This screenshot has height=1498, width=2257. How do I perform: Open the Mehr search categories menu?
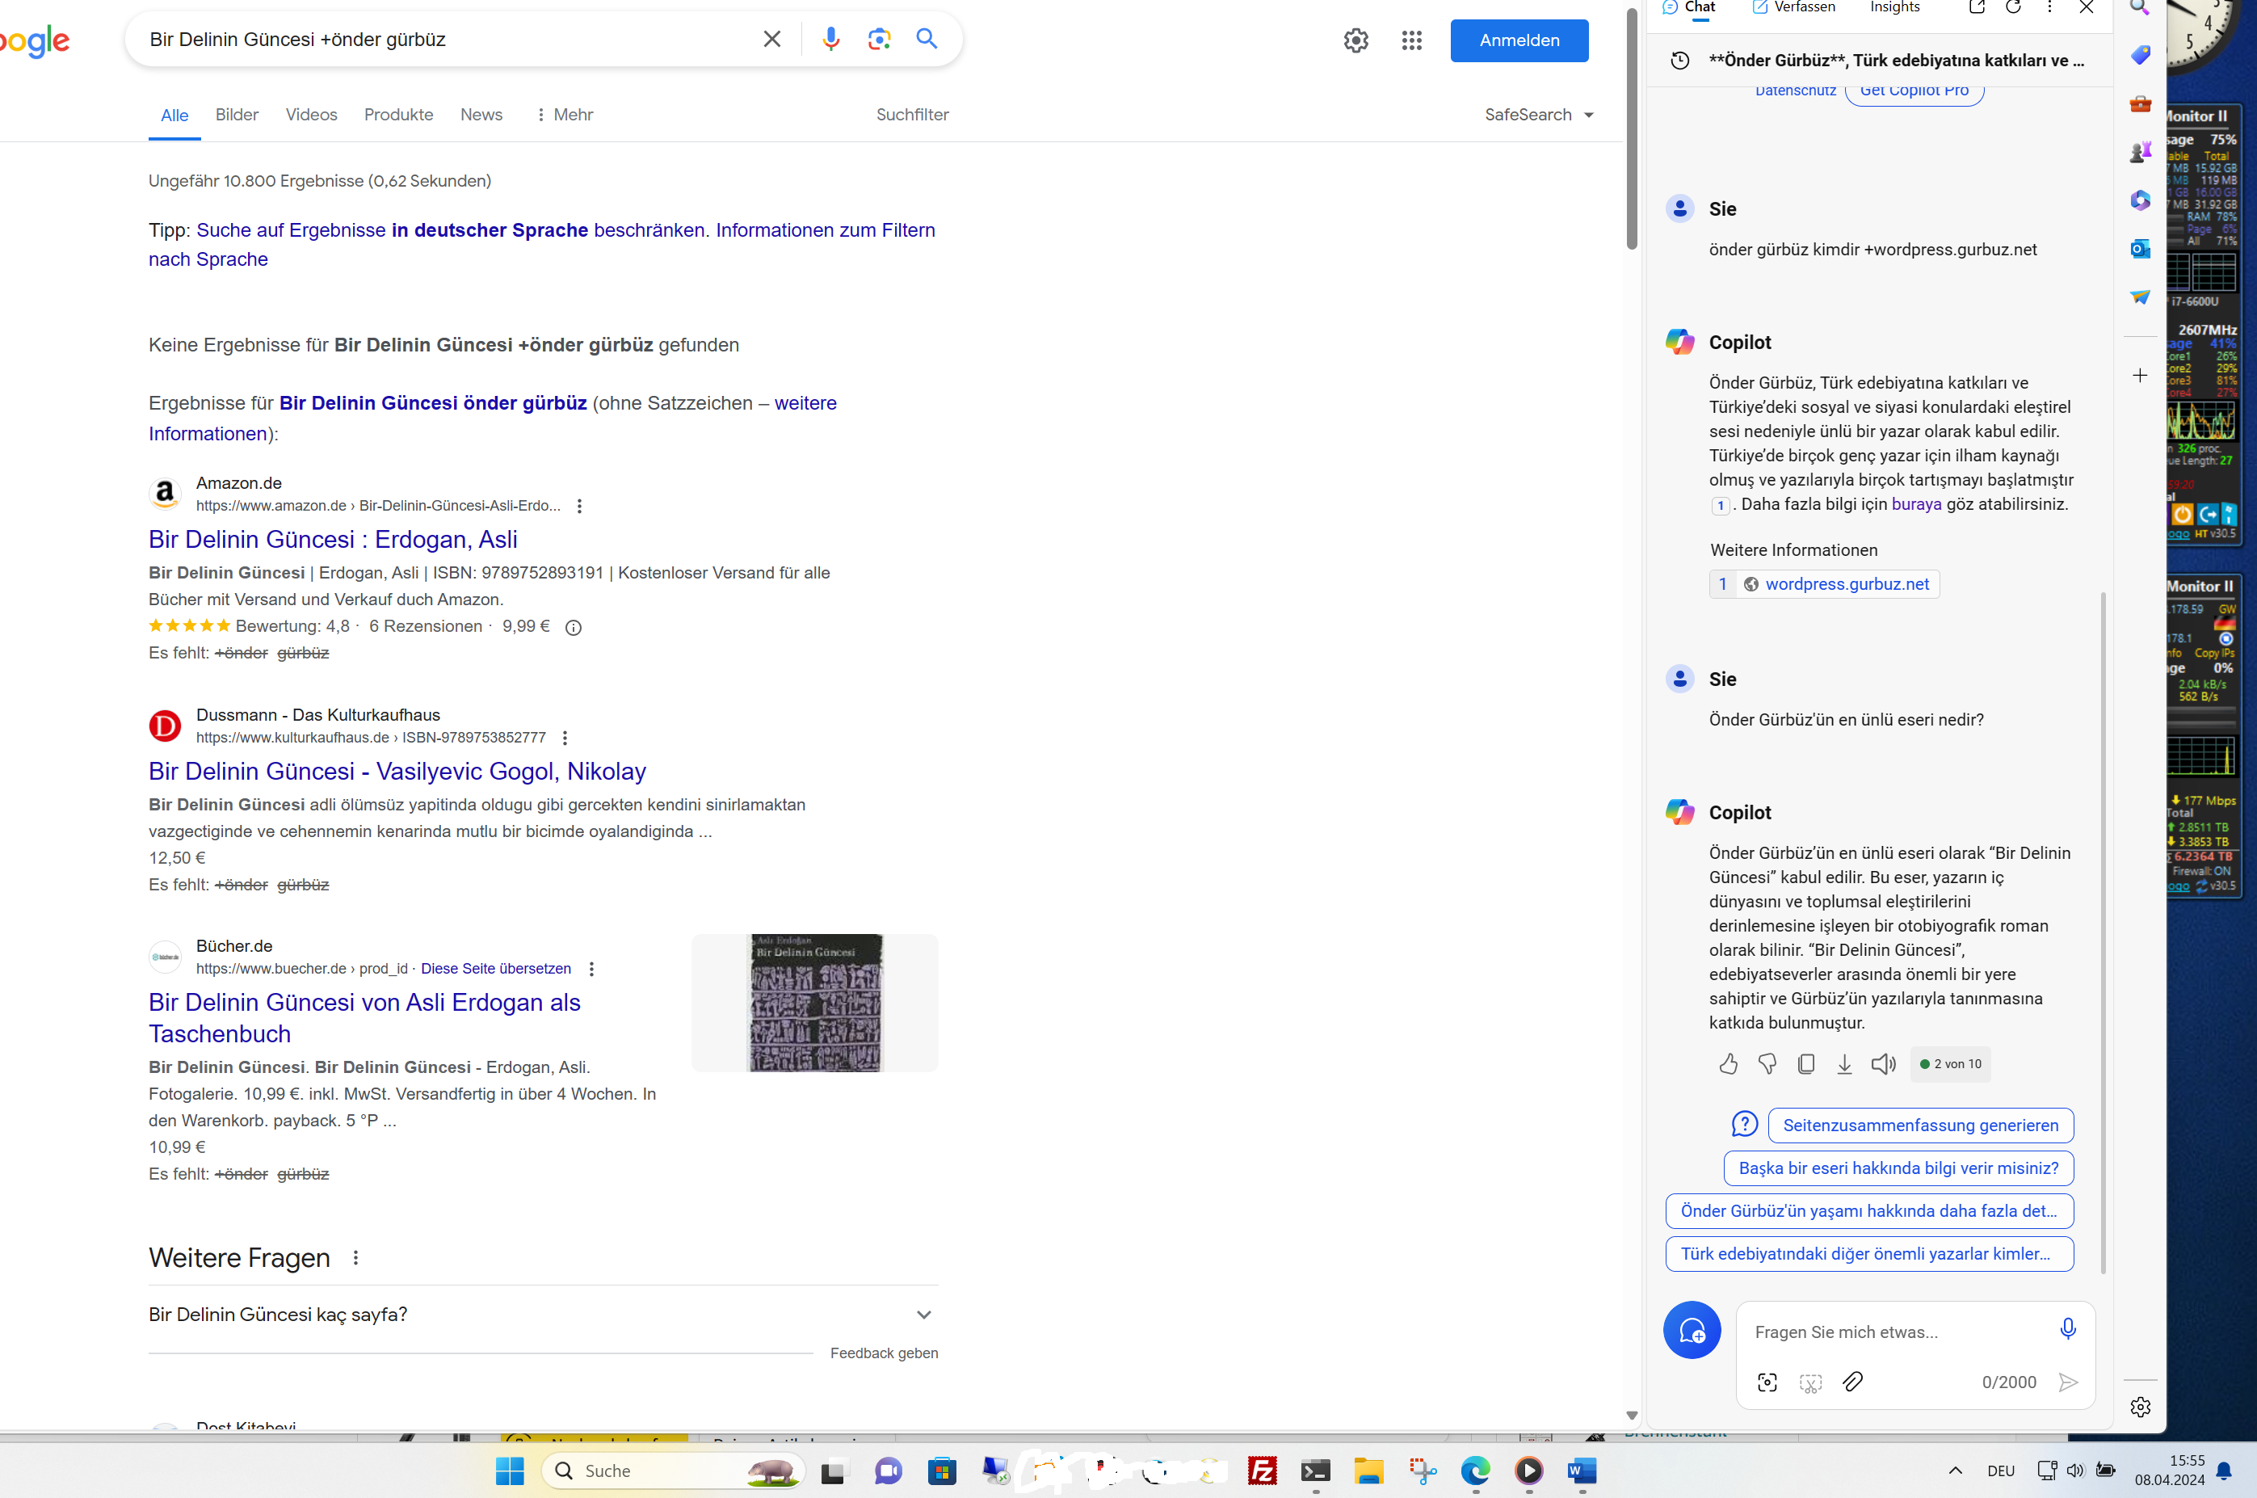point(565,115)
